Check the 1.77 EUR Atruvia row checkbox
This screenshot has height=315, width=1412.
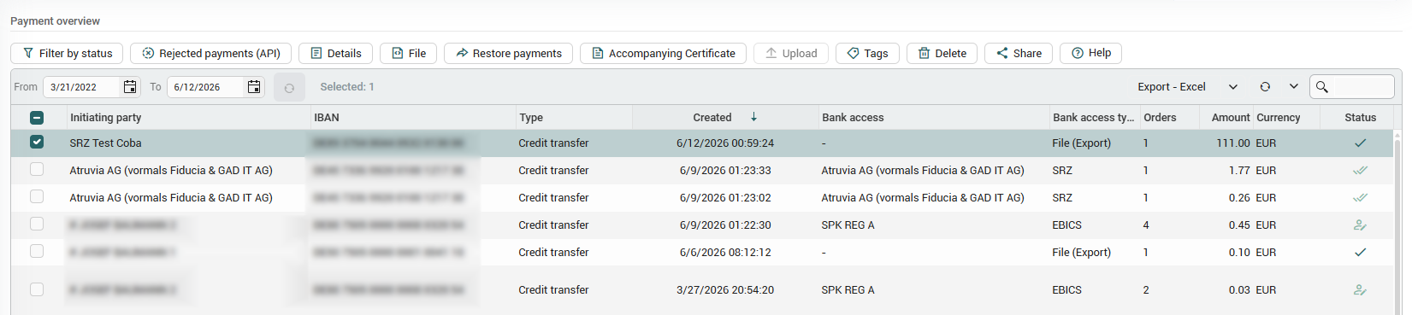pos(37,170)
